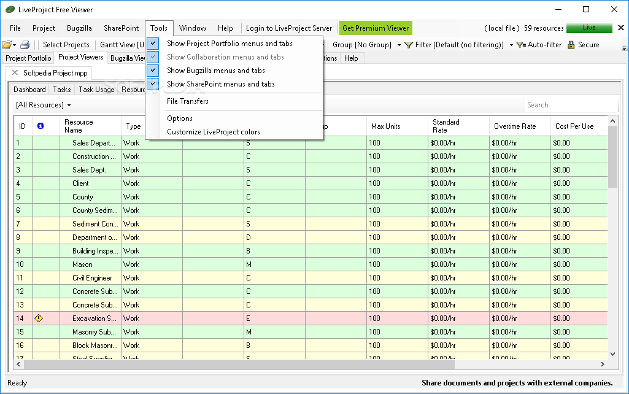Click the vertical scrollbar down arrow
Viewport: 629px width, 394px height.
612,354
